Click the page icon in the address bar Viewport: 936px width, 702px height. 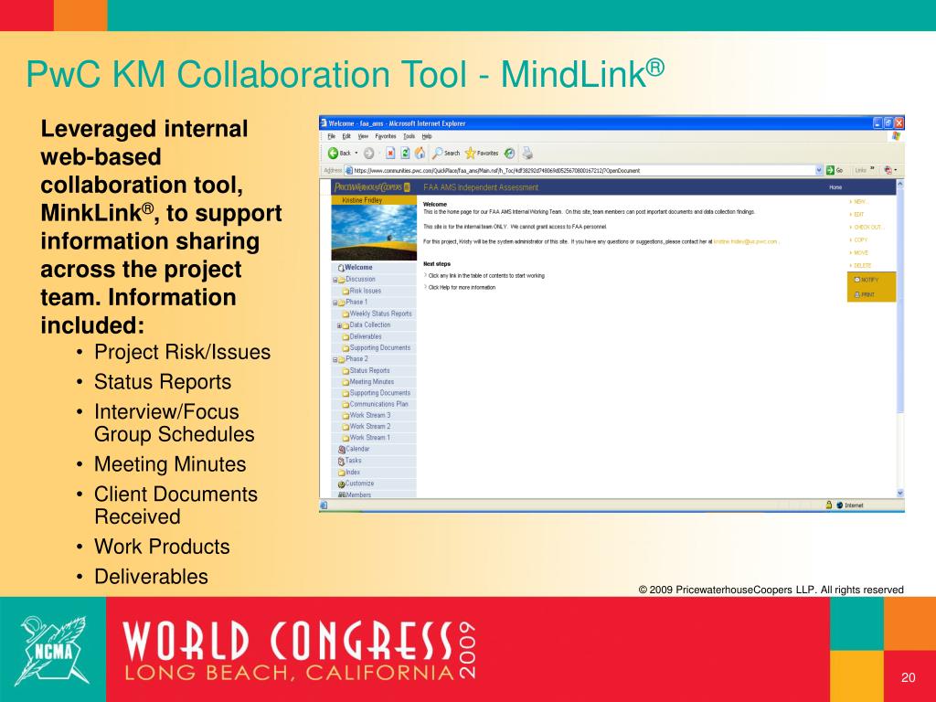pos(348,170)
